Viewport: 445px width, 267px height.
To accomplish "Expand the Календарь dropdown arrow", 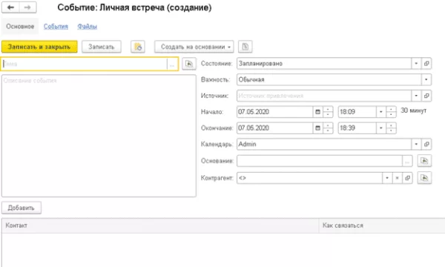I will (416, 144).
